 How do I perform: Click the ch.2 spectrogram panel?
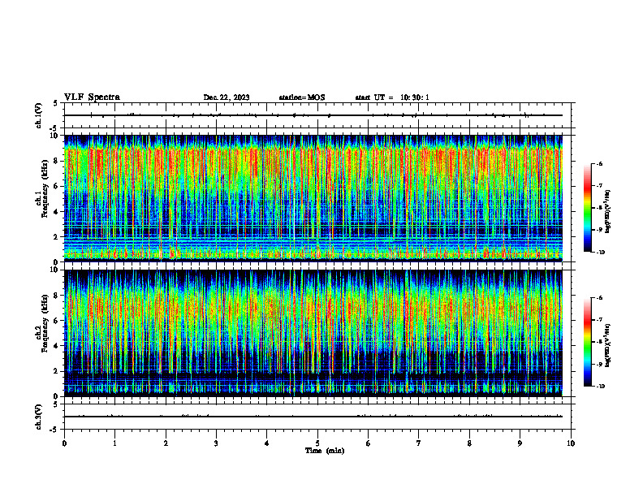[313, 333]
